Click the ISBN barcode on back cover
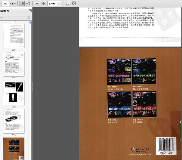Viewport: 182px width, 160px height. coord(166,145)
